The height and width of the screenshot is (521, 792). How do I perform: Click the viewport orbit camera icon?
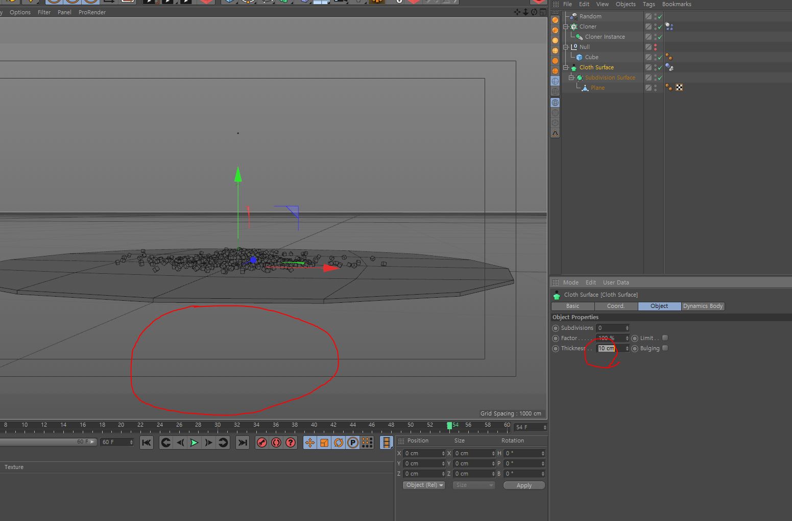(534, 12)
